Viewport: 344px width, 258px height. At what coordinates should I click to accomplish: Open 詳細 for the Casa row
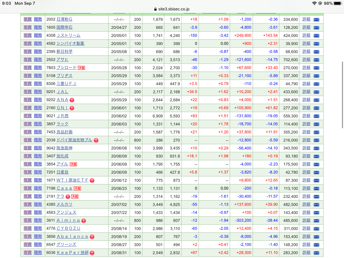tap(306, 188)
